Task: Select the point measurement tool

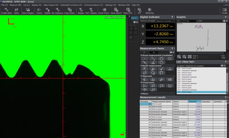Action: click(144, 58)
